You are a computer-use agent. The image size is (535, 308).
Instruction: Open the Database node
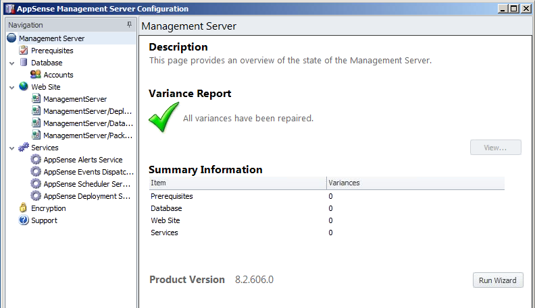47,63
